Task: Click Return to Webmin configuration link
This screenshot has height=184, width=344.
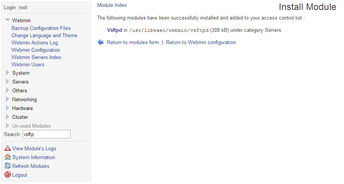Action: tap(201, 42)
